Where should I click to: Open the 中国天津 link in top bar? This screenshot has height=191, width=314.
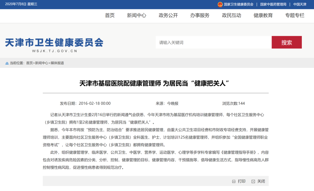(300, 4)
